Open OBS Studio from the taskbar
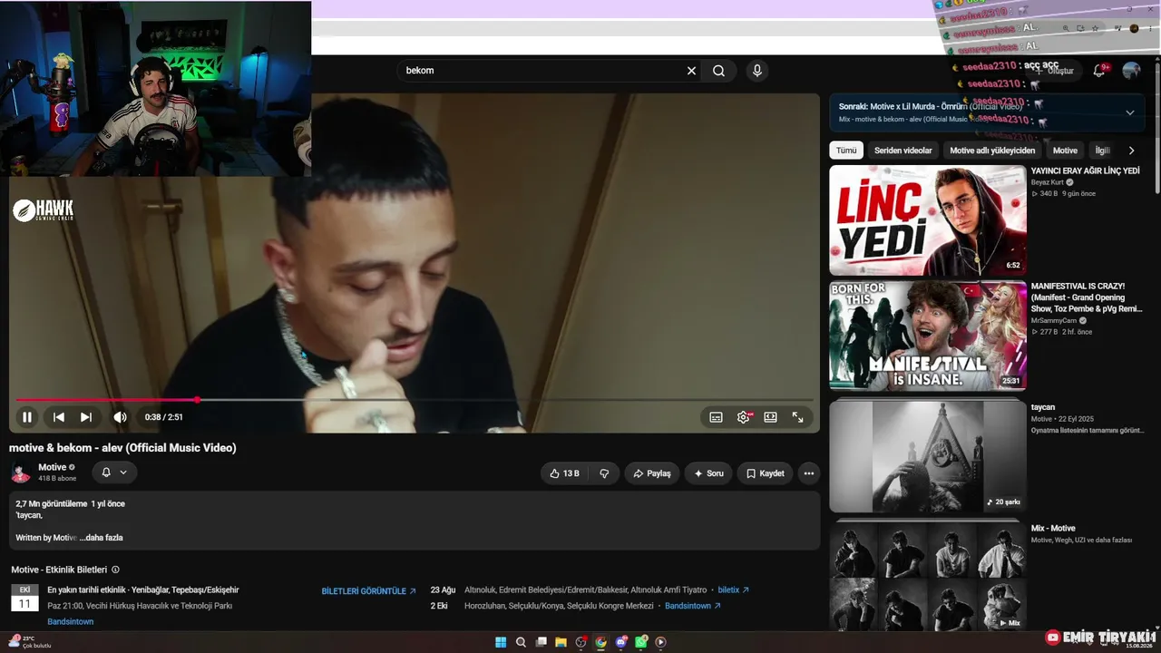Screen dimensions: 1161x653 (x=581, y=642)
